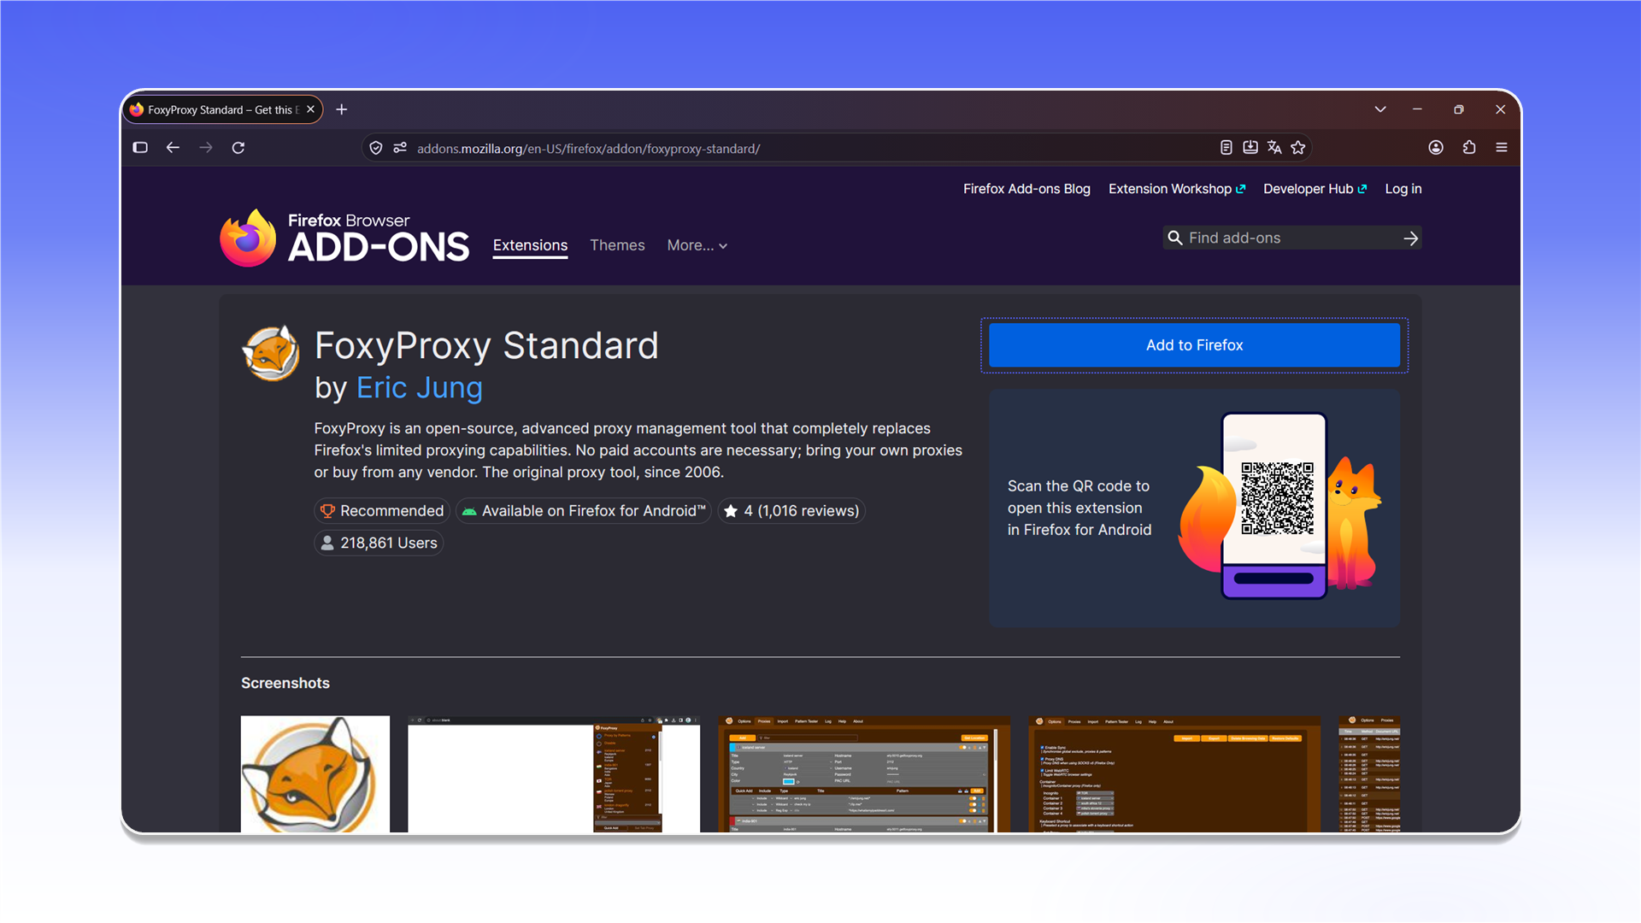
Task: Open a new tab with plus icon
Action: (342, 109)
